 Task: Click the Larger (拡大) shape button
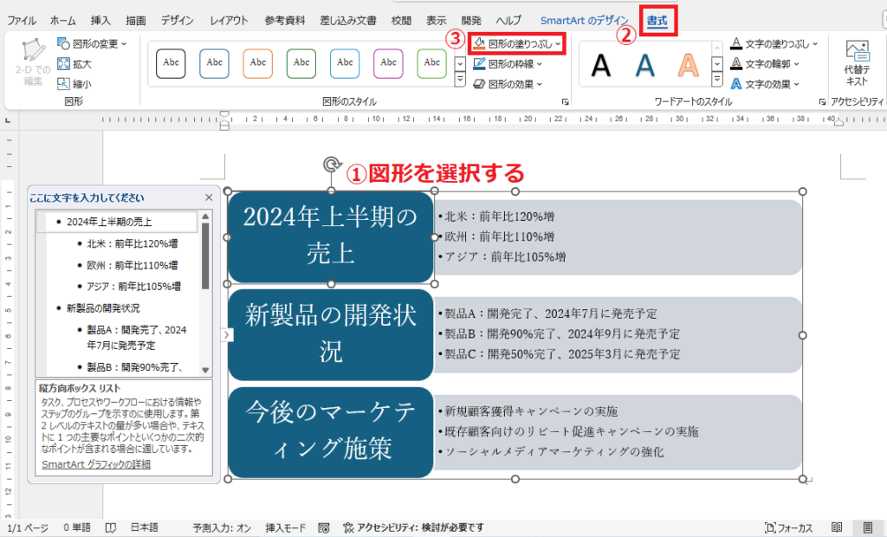click(x=74, y=64)
